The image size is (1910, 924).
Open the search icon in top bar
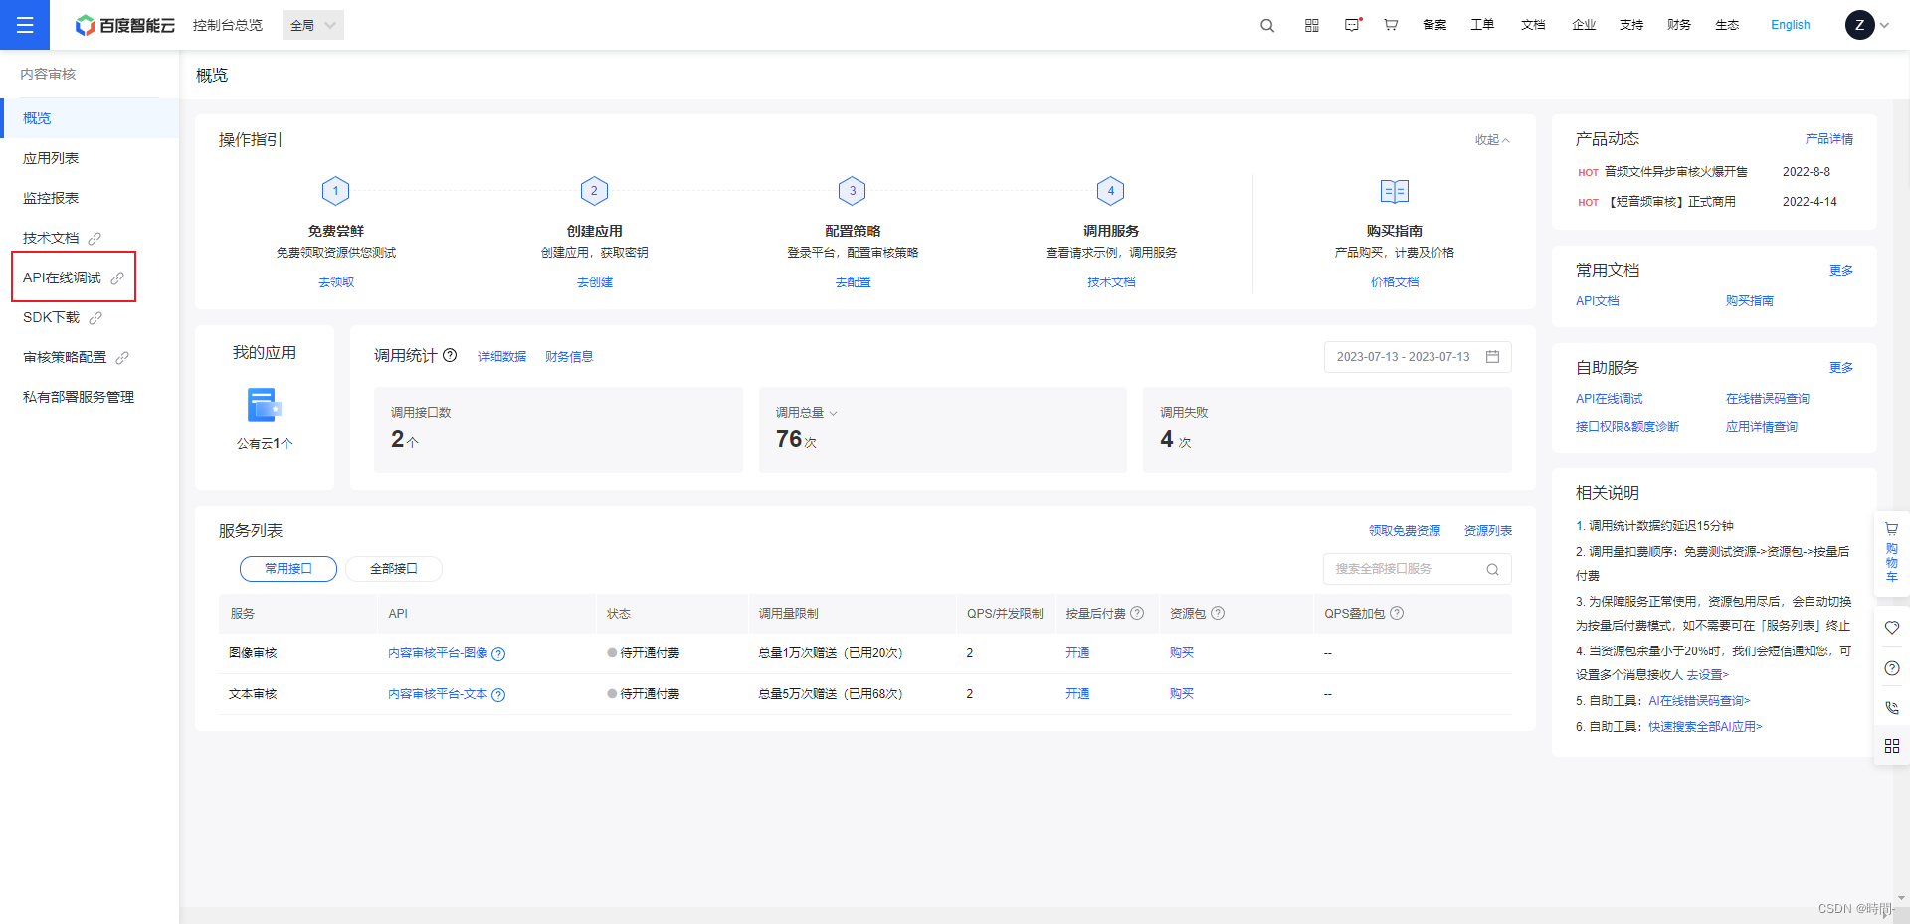[x=1267, y=25]
